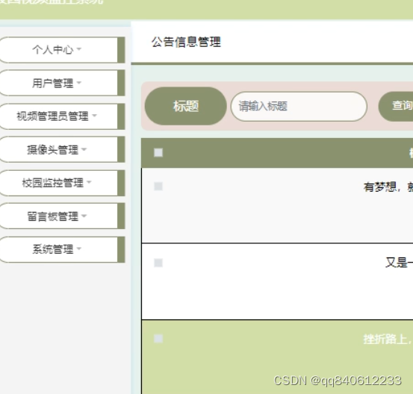Expand arrow beside 个人中心
Screen dimensions: 413x394
click(79, 49)
